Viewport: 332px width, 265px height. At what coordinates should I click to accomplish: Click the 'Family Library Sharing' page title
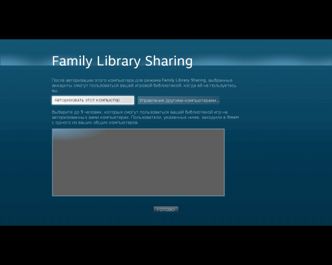pos(122,61)
